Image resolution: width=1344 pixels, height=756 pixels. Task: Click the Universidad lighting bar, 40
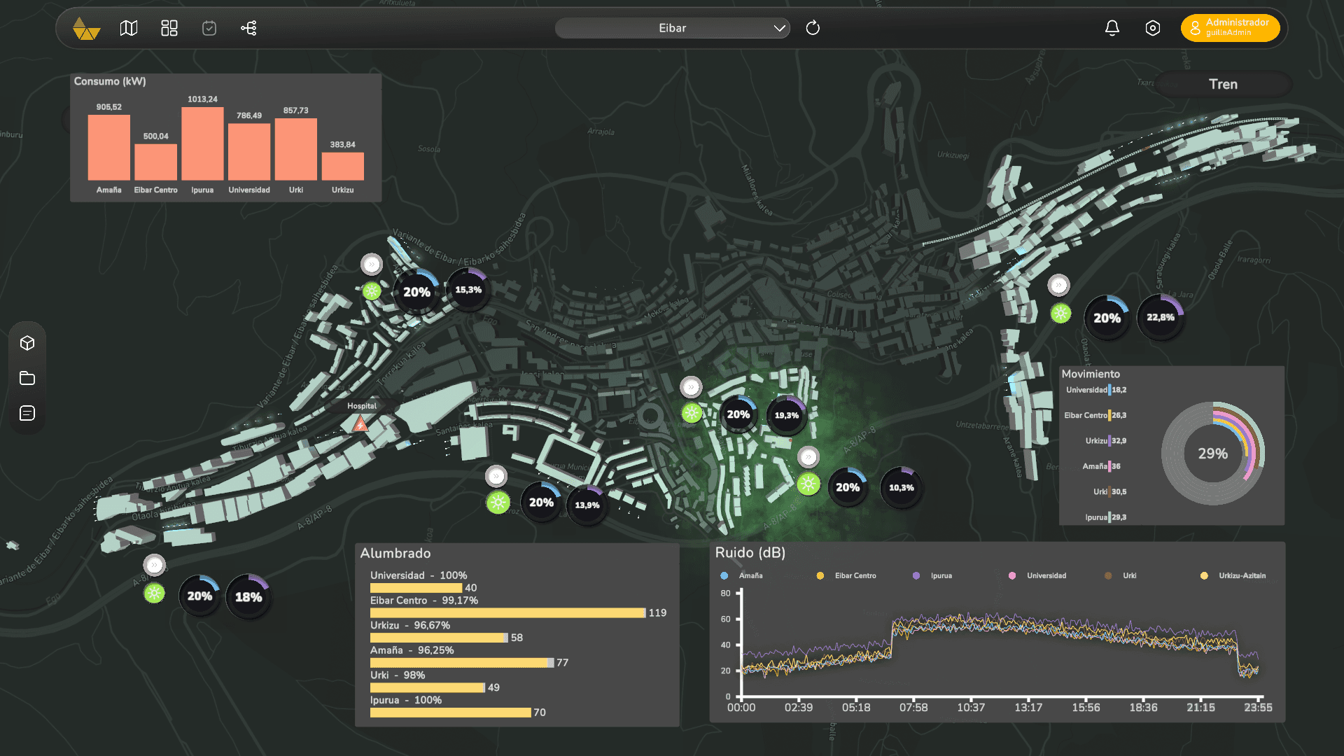coord(416,588)
